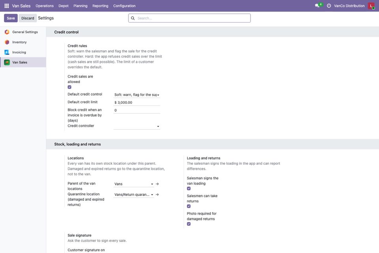Click the Van Sales app title
The height and width of the screenshot is (253, 379).
(x=21, y=6)
